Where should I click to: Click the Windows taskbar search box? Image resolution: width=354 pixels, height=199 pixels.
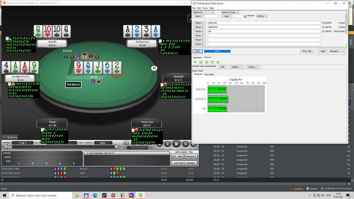click(40, 195)
